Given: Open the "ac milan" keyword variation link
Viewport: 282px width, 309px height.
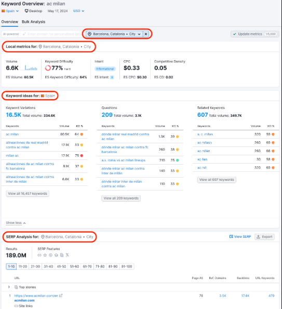Looking at the screenshot, I should point(12,134).
